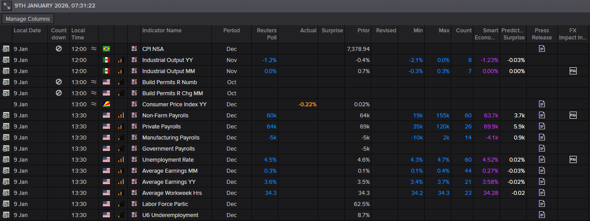Click the expand panel arrows icon
Image resolution: width=590 pixels, height=221 pixels.
[7, 6]
